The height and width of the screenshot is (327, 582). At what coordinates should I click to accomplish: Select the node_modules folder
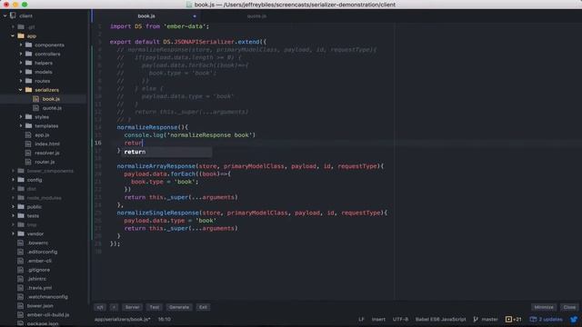pos(45,198)
